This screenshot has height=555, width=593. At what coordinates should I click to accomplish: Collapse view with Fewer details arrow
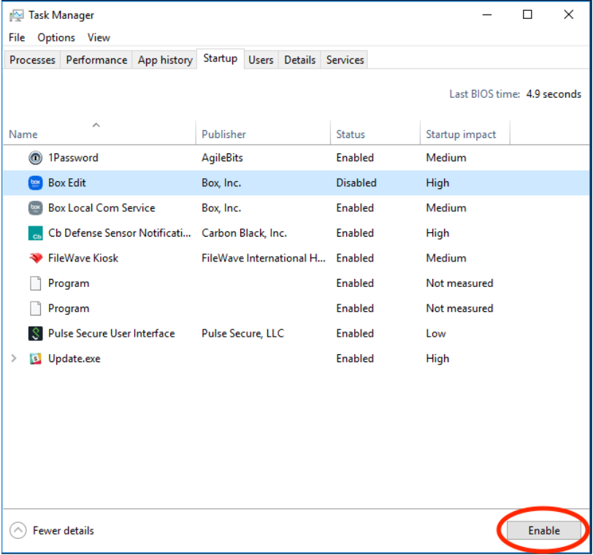[18, 531]
